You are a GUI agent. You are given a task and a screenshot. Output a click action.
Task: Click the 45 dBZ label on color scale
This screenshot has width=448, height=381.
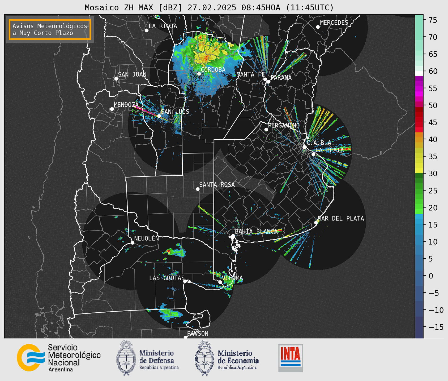(x=432, y=122)
